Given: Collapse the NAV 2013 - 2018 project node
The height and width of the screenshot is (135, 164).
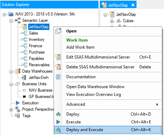Looking at the screenshot, I should pos(4,14).
